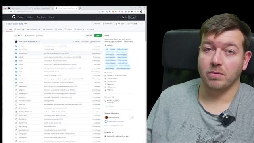Switch to the first pinned YouTube tab
The width and height of the screenshot is (254, 143).
point(5,8)
